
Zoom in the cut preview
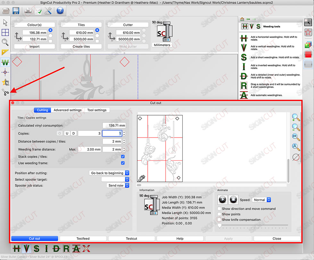click(x=295, y=118)
